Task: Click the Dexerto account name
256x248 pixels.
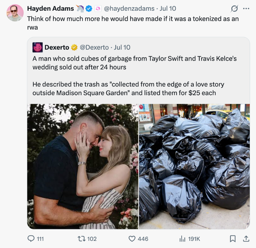Action: [x=57, y=48]
